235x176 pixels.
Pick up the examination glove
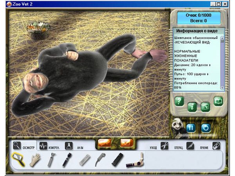36,160
